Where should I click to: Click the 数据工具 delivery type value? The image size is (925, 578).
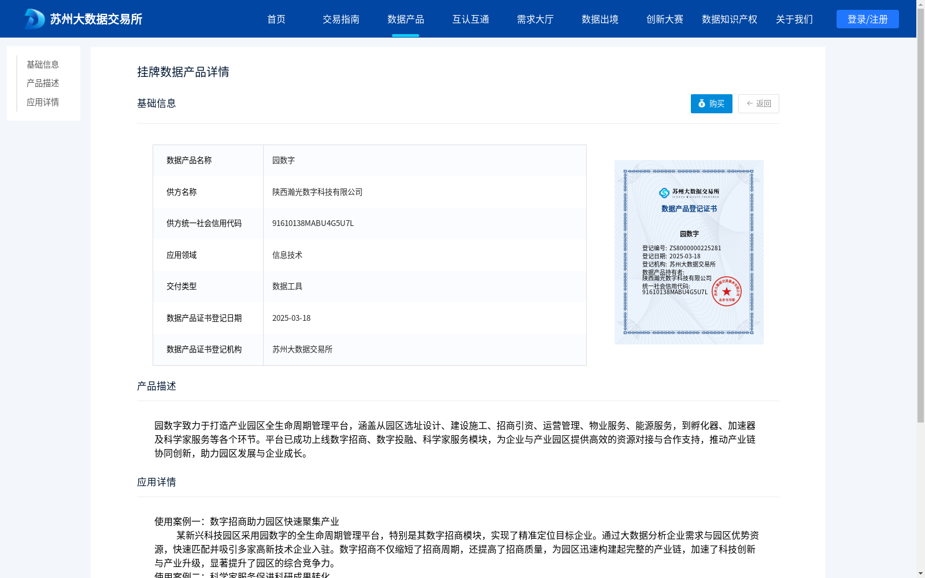tap(287, 286)
